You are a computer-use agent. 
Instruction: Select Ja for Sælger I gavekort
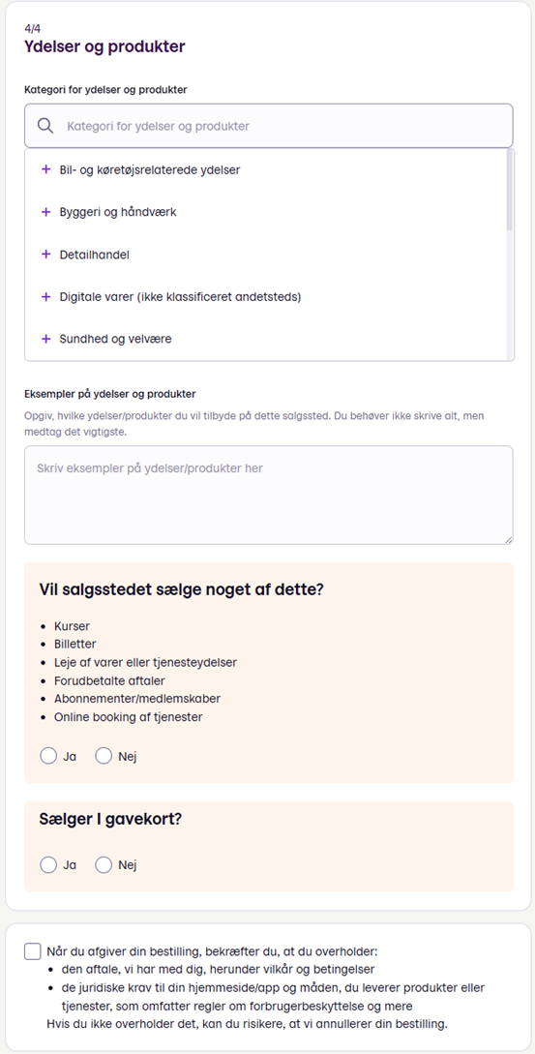pyautogui.click(x=48, y=865)
